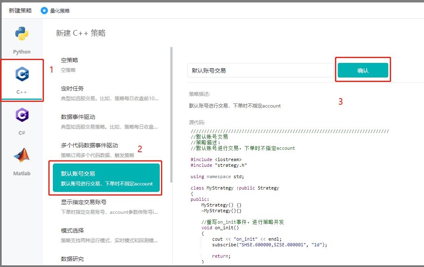
Task: Choose the 模式选择 template
Action: point(106,235)
